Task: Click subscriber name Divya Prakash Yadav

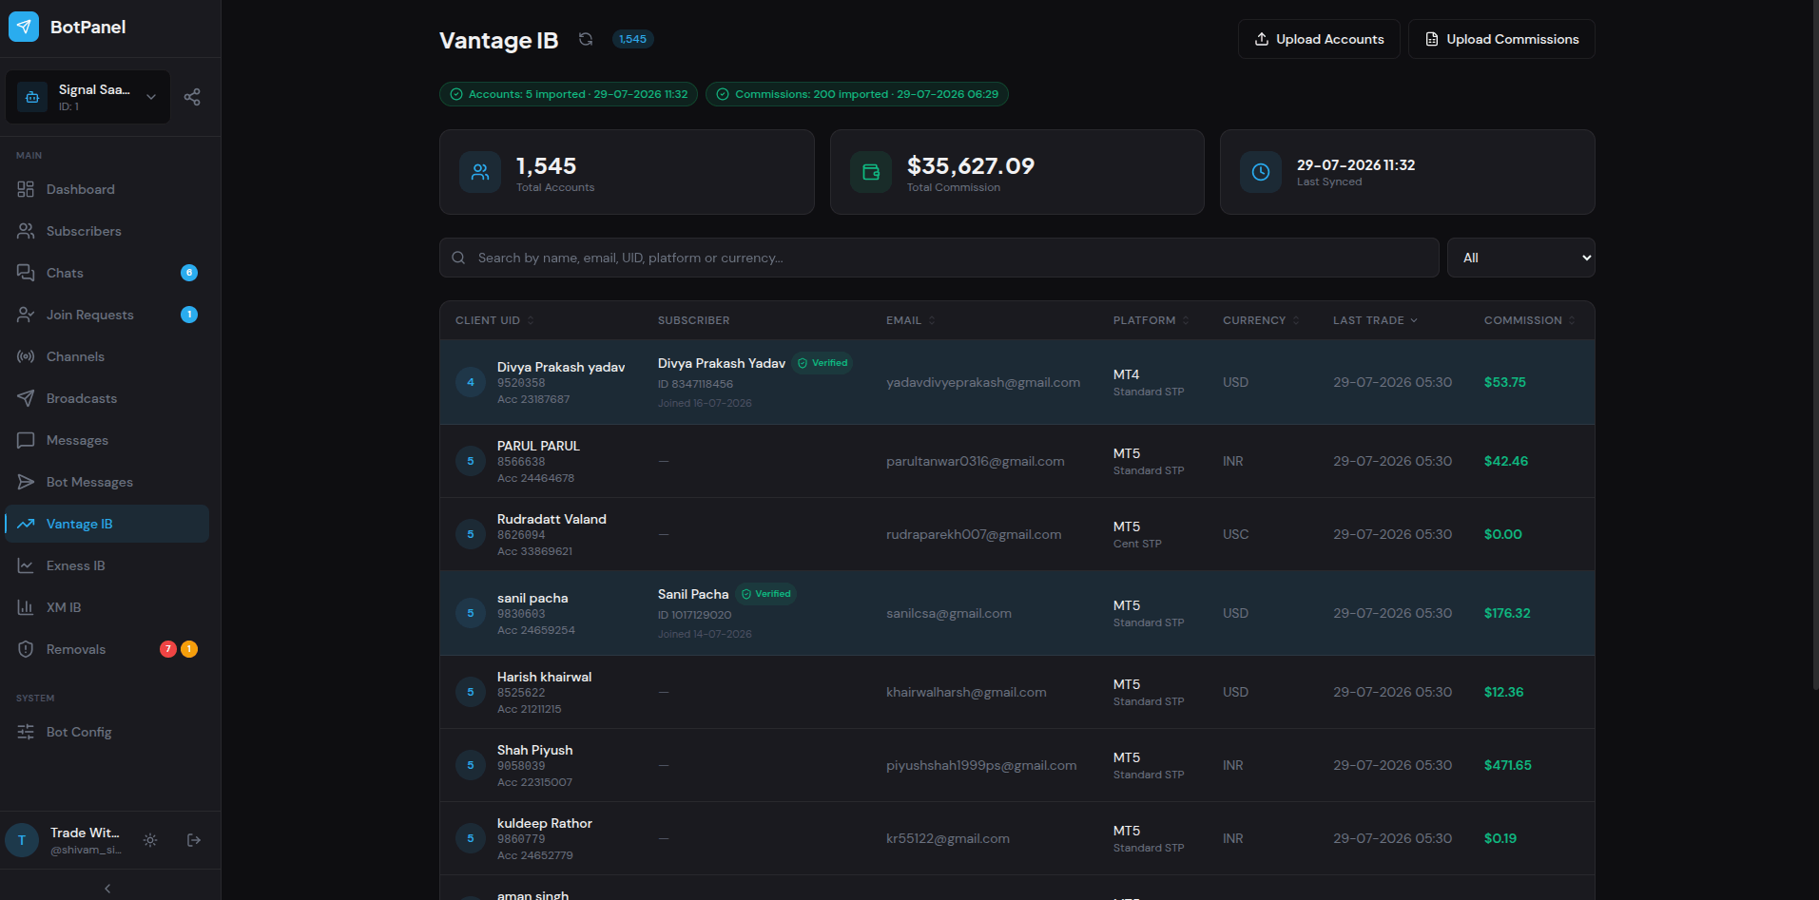Action: click(722, 363)
